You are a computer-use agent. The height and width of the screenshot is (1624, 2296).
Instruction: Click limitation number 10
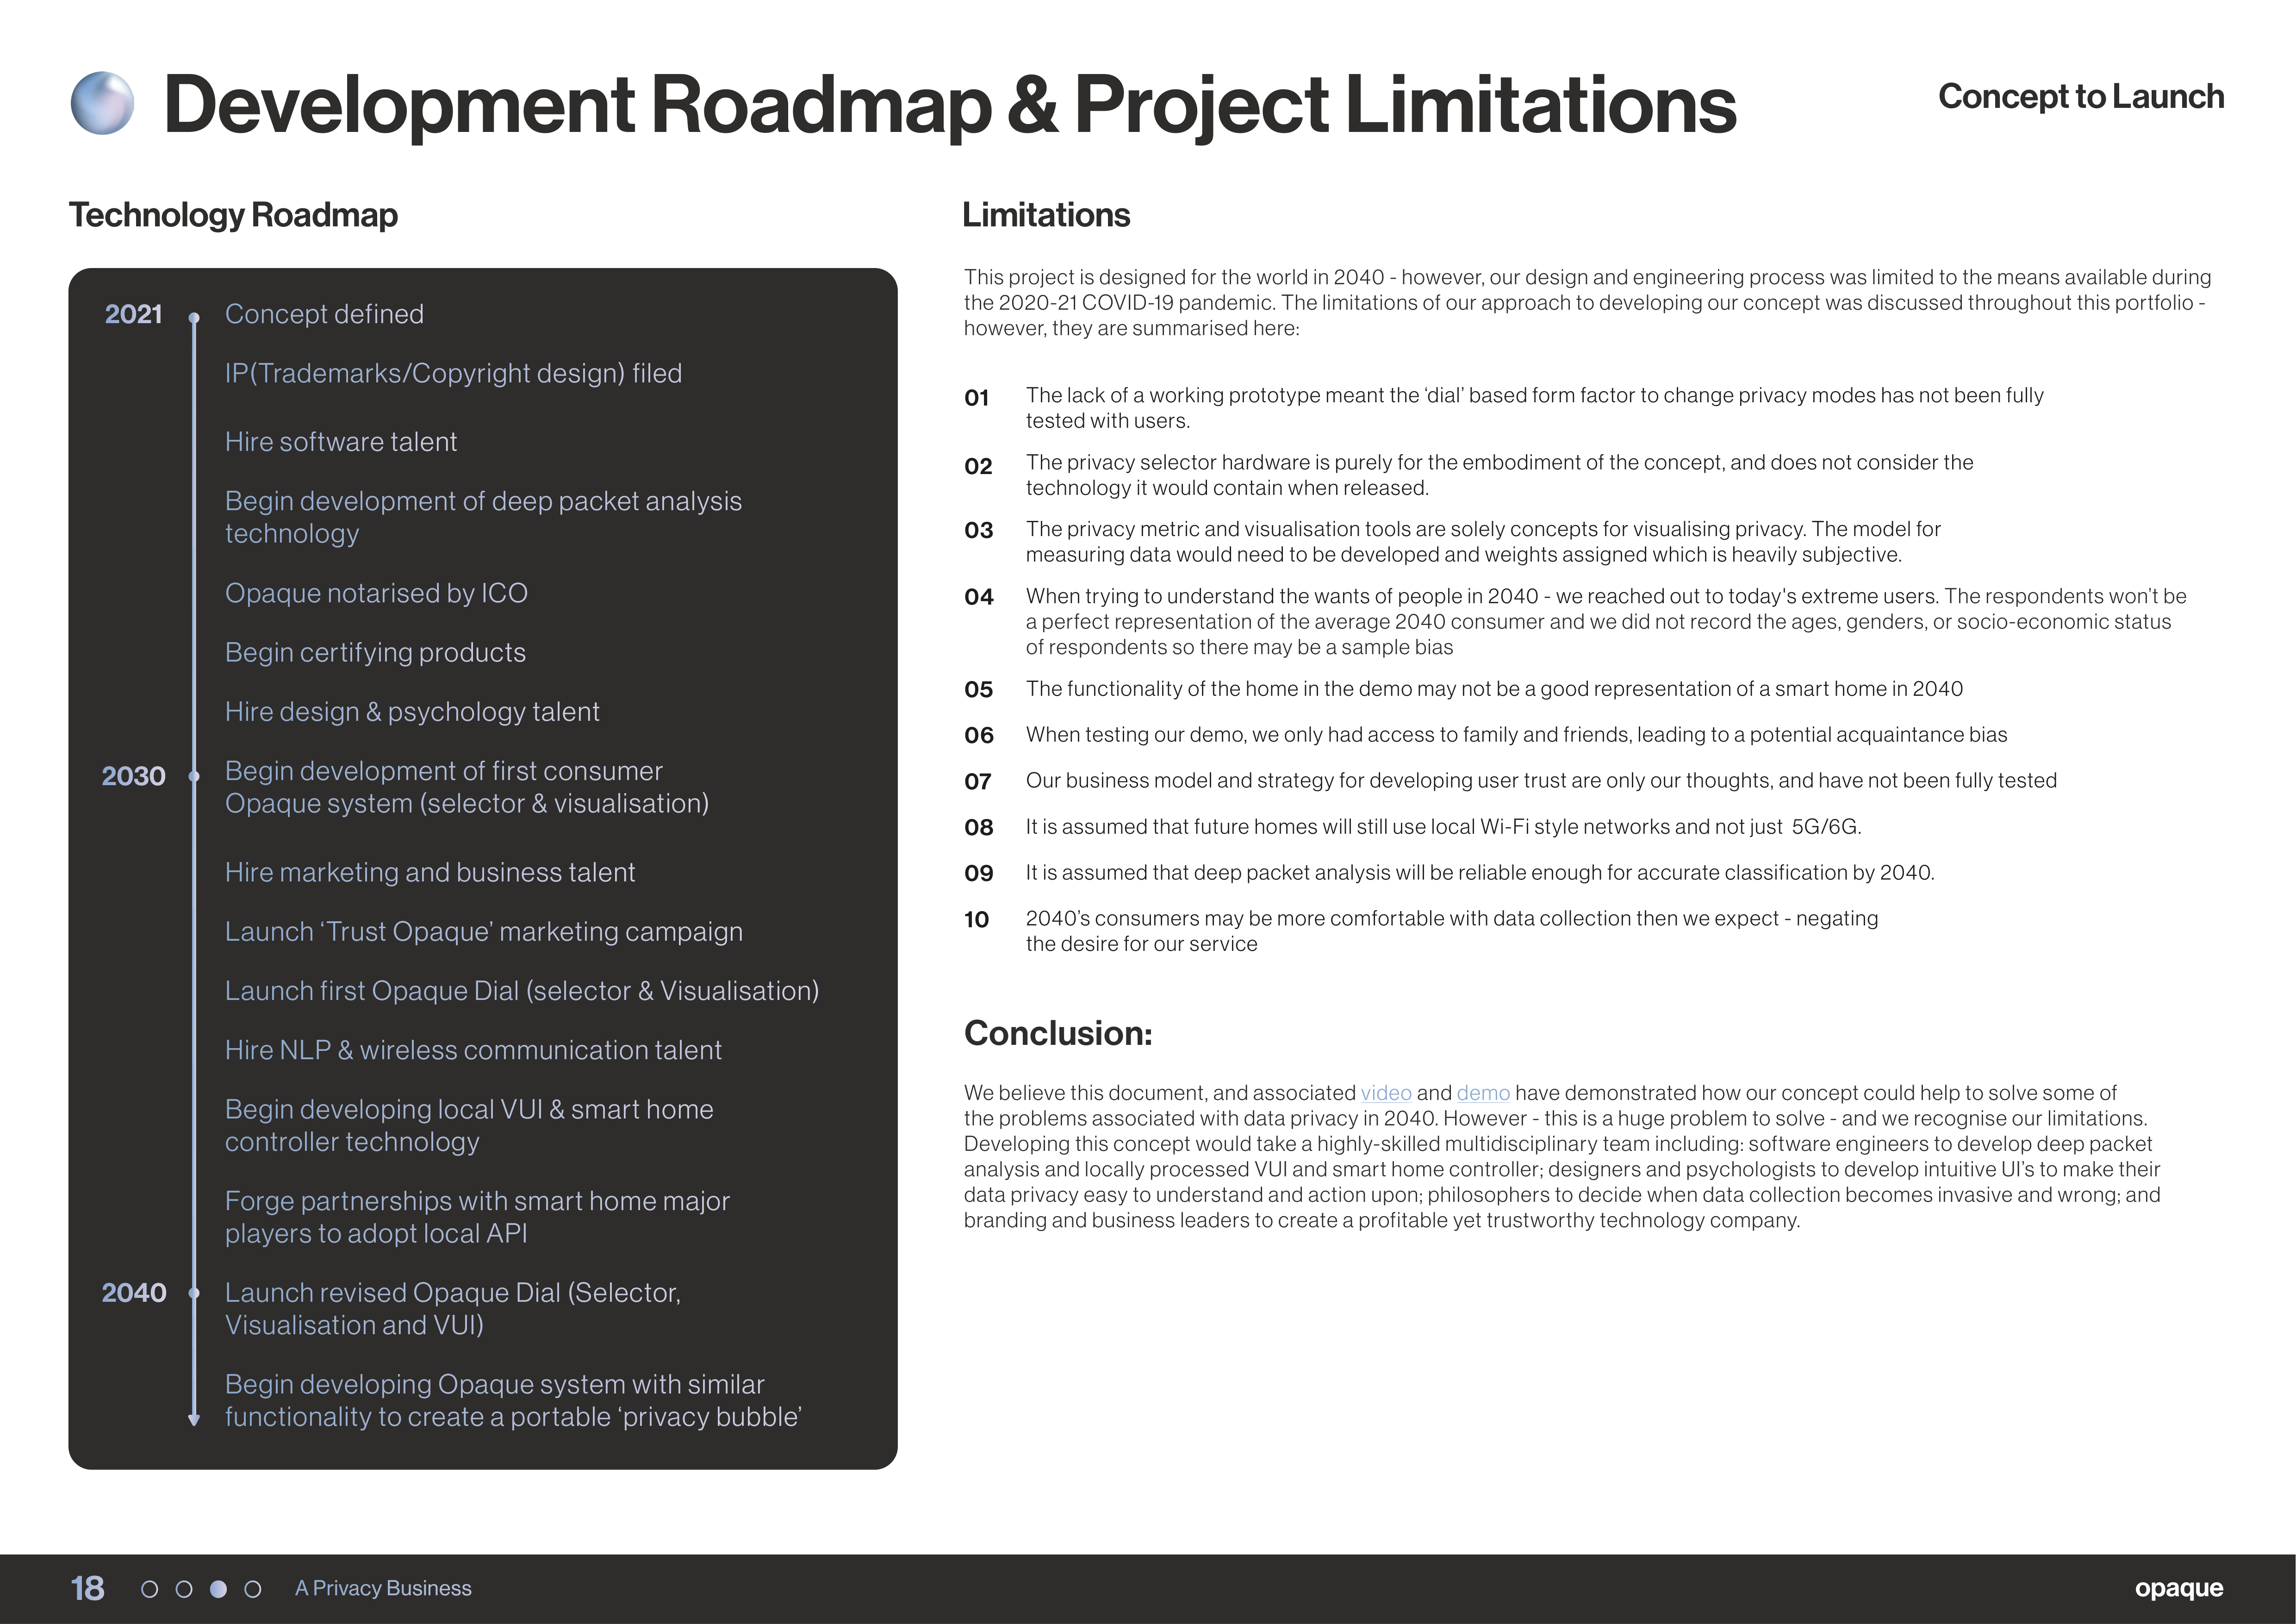coord(977,920)
